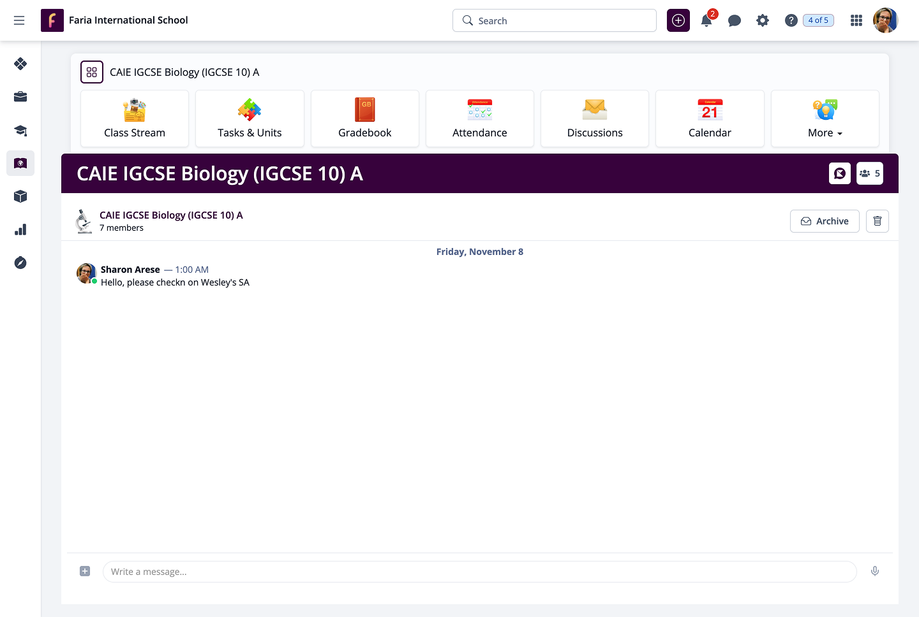The height and width of the screenshot is (617, 919).
Task: Click the microphone voice message icon
Action: [x=874, y=571]
